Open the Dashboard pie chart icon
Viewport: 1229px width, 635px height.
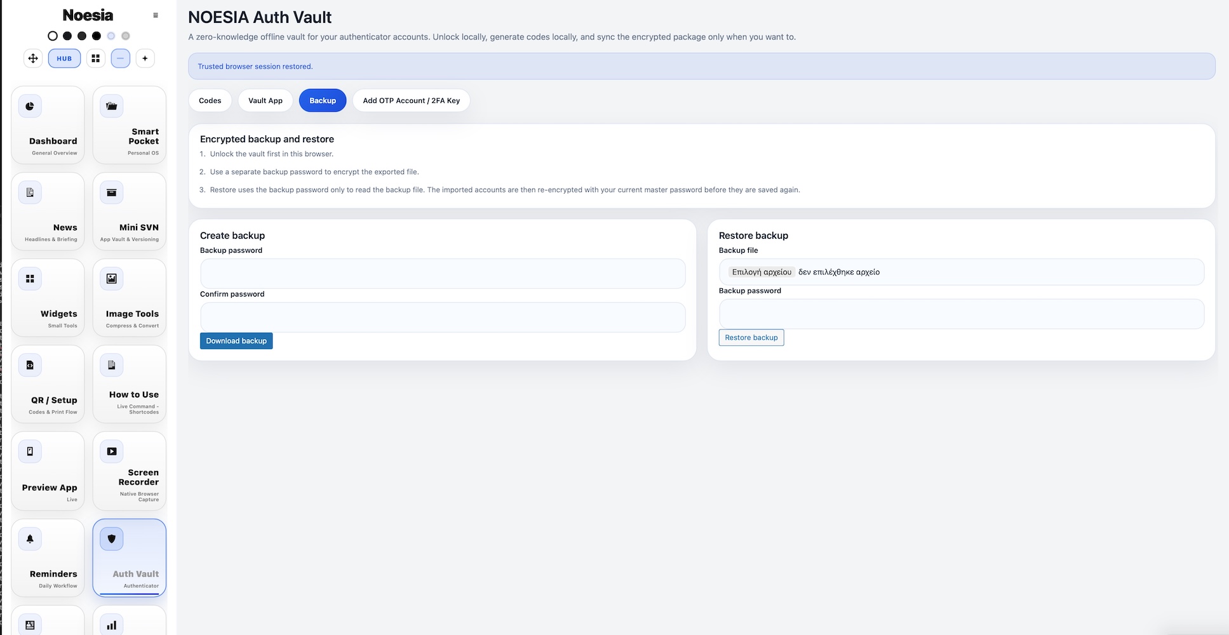coord(30,106)
